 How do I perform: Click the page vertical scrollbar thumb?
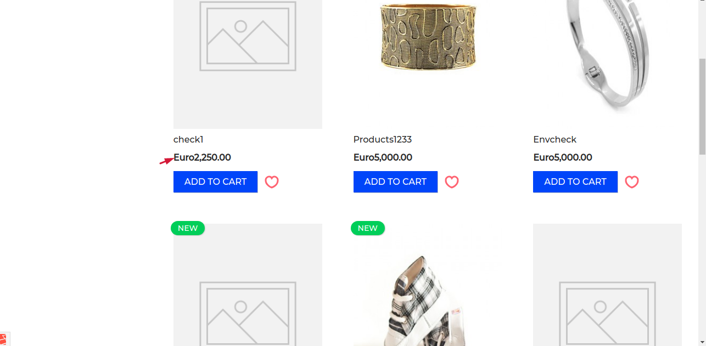(x=702, y=106)
